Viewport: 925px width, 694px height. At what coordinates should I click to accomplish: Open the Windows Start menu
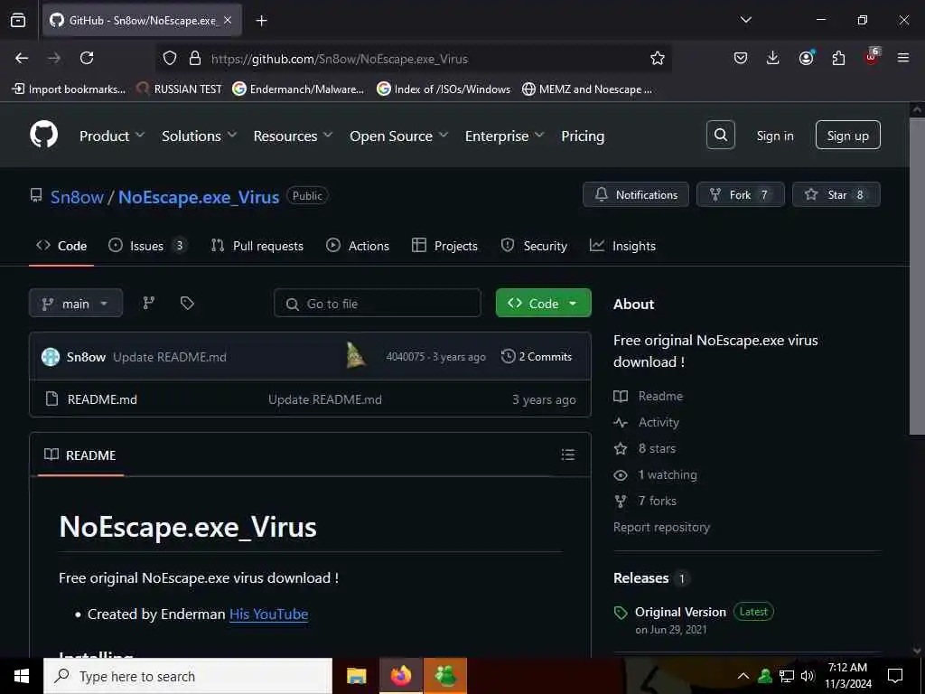click(22, 676)
